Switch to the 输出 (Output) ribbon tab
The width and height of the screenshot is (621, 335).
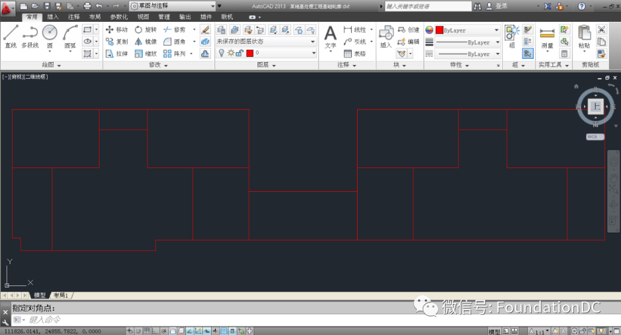(x=185, y=17)
